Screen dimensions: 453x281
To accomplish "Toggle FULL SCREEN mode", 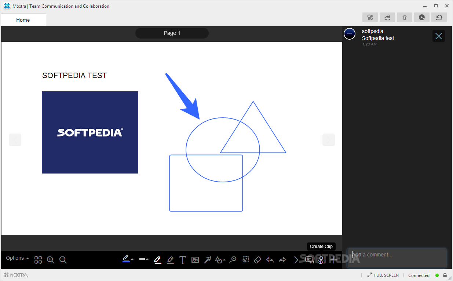I will point(383,275).
